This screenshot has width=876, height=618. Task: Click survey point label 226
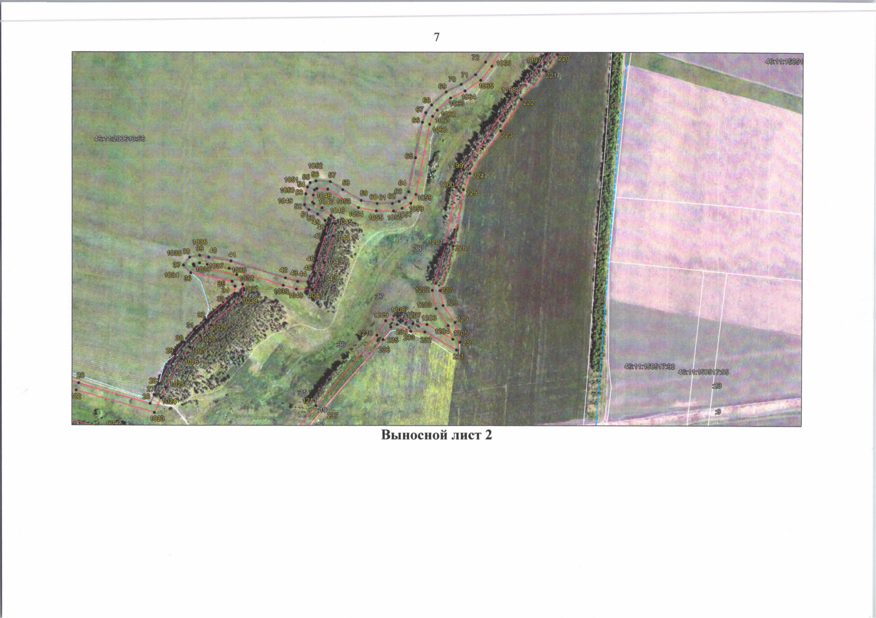click(460, 248)
